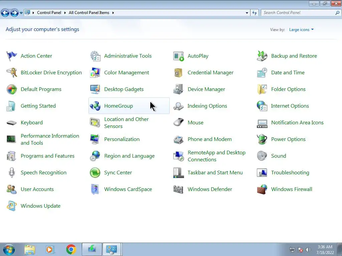The image size is (342, 256).
Task: Expand the address bar history dropdown arrow
Action: (x=247, y=13)
